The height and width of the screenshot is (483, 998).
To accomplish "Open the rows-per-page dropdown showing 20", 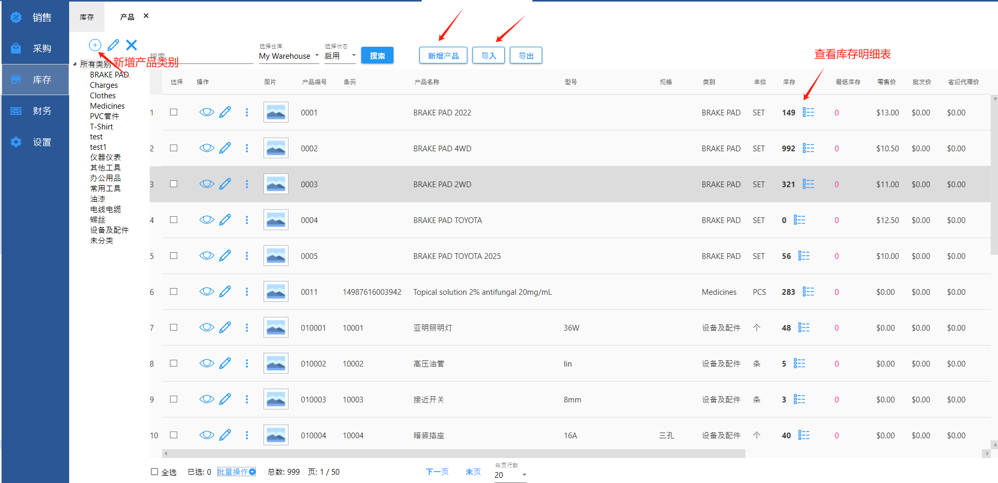I will pos(510,475).
